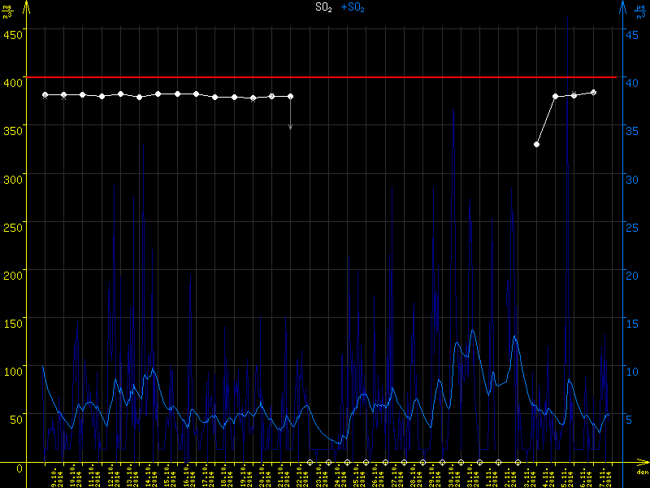Click the gray down arrow ending white series
This screenshot has width=650, height=488.
(291, 126)
